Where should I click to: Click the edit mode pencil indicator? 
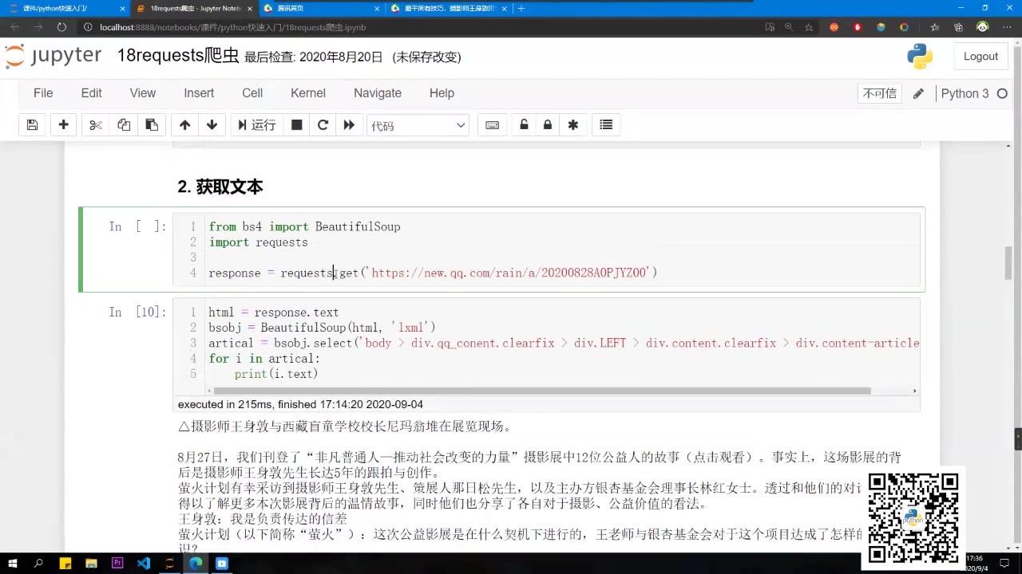coord(917,93)
